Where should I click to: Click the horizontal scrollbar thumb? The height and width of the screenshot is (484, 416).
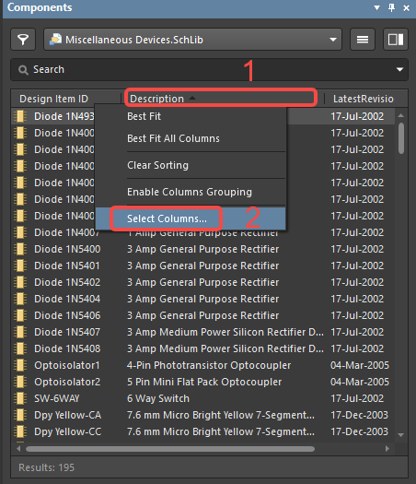[x=170, y=449]
